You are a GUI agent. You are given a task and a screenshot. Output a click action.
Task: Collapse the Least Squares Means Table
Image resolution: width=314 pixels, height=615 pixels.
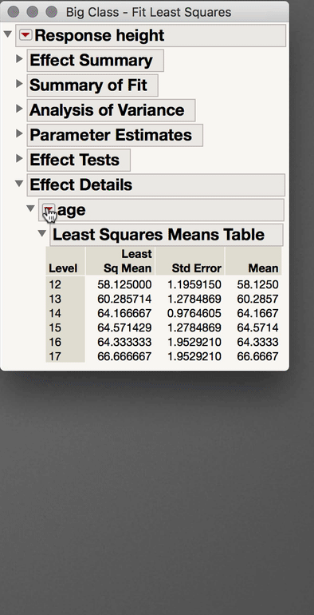[x=42, y=234]
